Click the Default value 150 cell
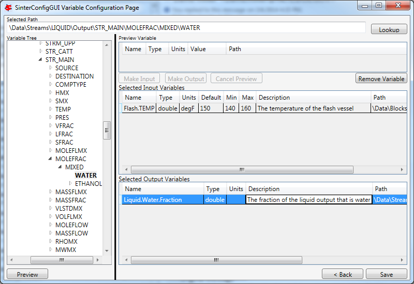The width and height of the screenshot is (414, 284). (211, 108)
